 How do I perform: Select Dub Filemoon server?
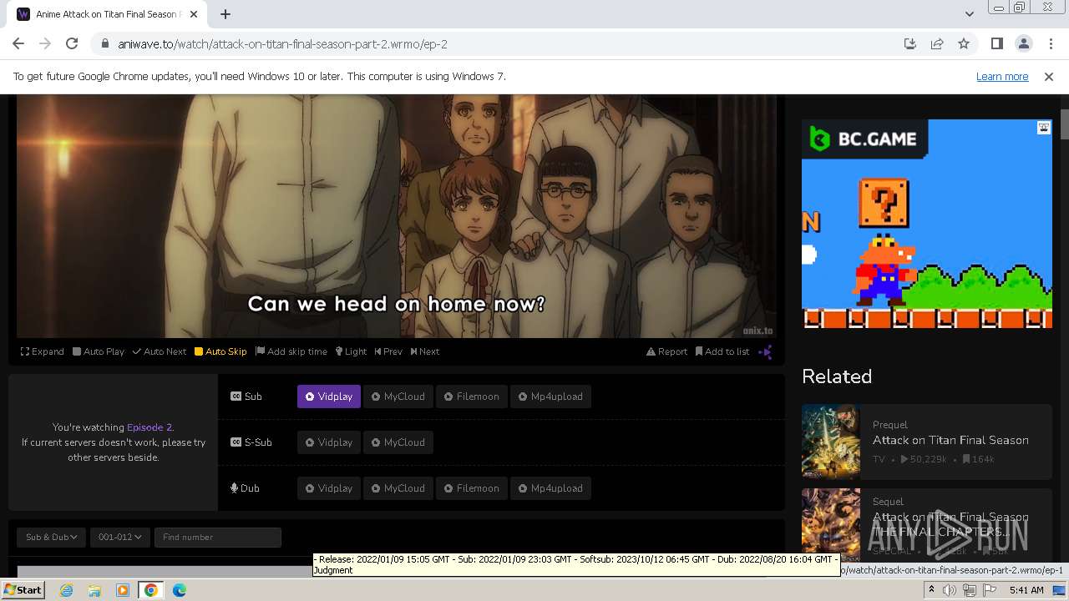click(x=471, y=488)
